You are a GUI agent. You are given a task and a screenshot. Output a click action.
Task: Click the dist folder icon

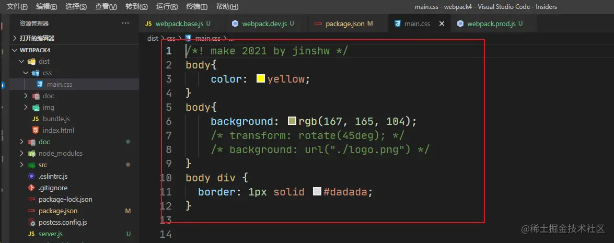pyautogui.click(x=31, y=62)
